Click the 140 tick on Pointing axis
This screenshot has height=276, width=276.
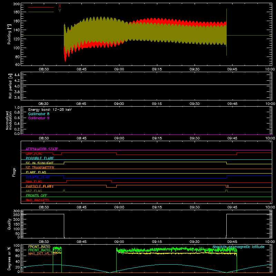click(16, 30)
